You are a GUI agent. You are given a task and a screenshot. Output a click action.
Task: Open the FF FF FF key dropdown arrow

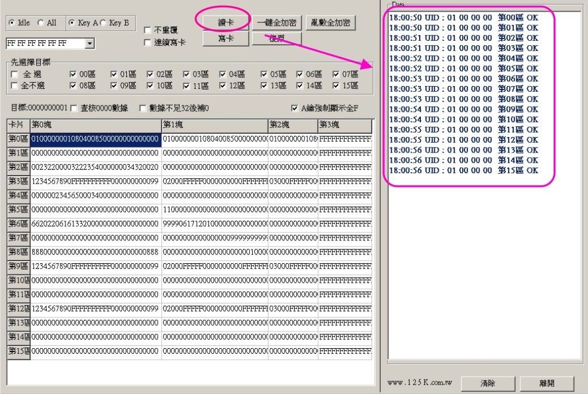click(90, 44)
